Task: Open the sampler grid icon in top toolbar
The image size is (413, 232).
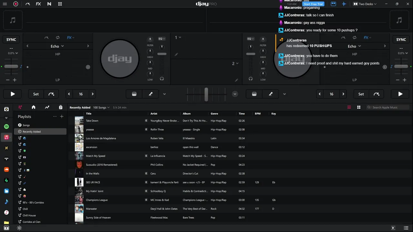Action: pos(60,4)
